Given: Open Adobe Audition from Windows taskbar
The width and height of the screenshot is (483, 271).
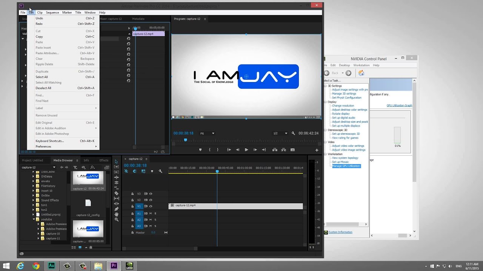Looking at the screenshot, I should click(x=52, y=266).
